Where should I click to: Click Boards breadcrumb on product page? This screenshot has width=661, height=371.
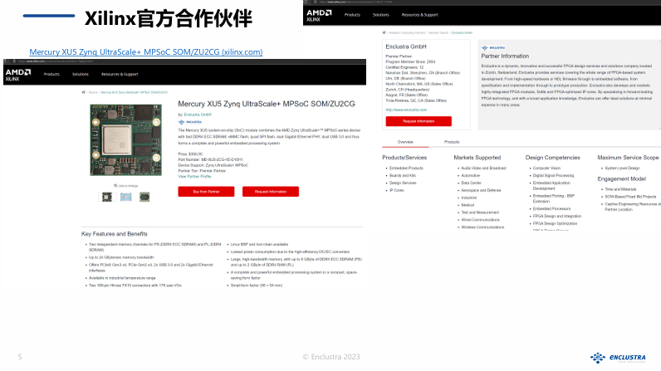[x=93, y=92]
